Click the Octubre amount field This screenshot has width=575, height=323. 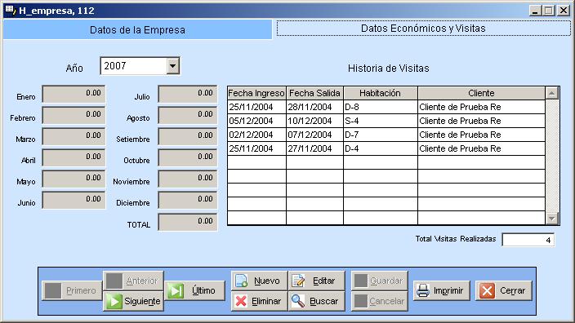coord(188,157)
